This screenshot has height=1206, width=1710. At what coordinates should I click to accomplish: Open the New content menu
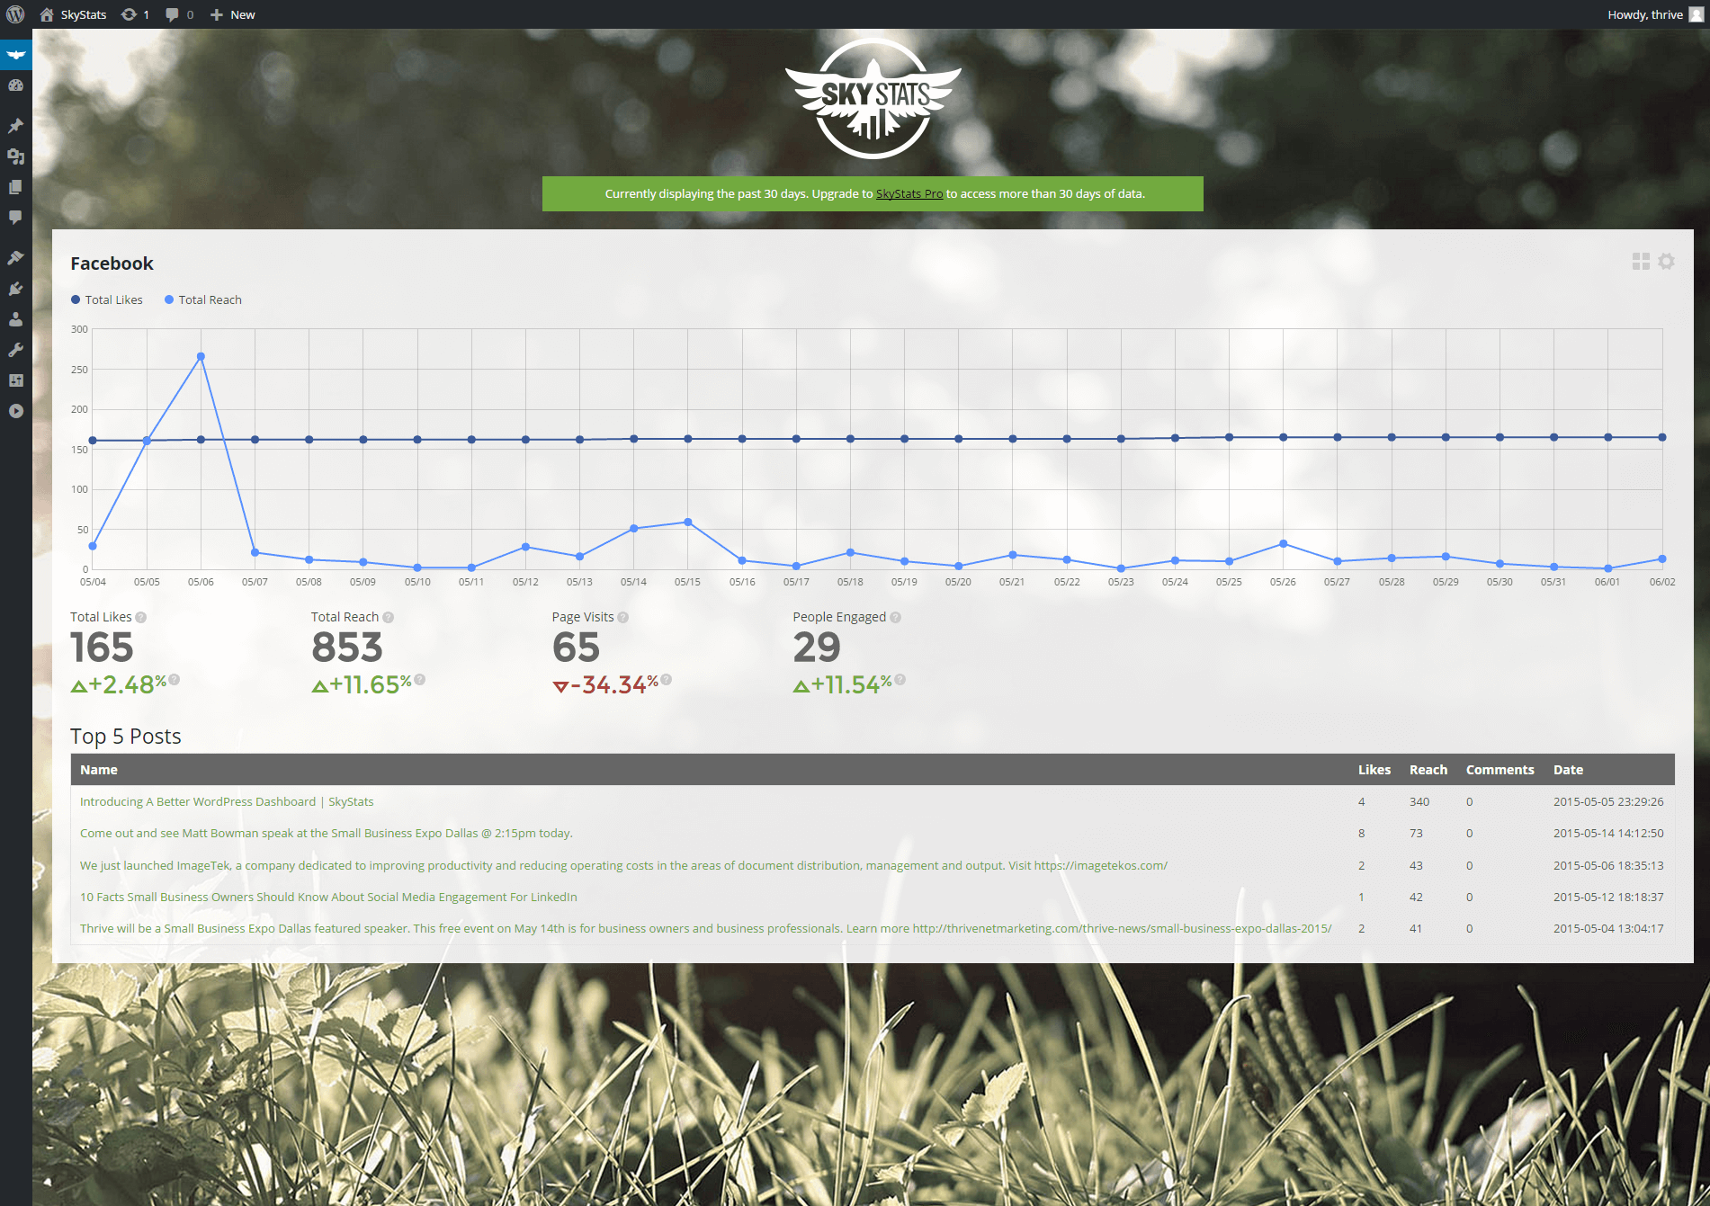click(232, 14)
